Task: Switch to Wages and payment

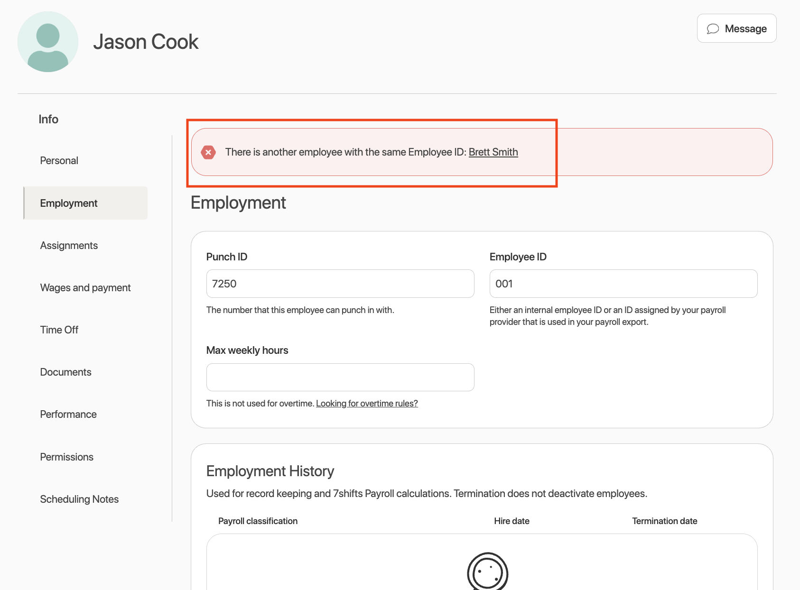Action: (85, 288)
